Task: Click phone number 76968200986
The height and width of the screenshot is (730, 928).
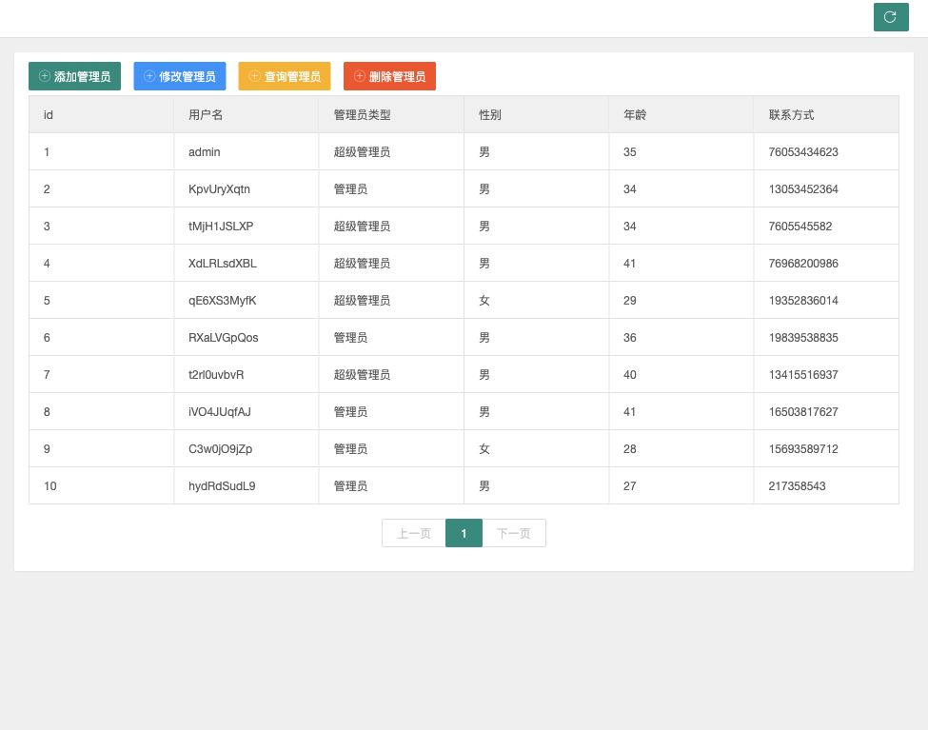Action: coord(803,264)
